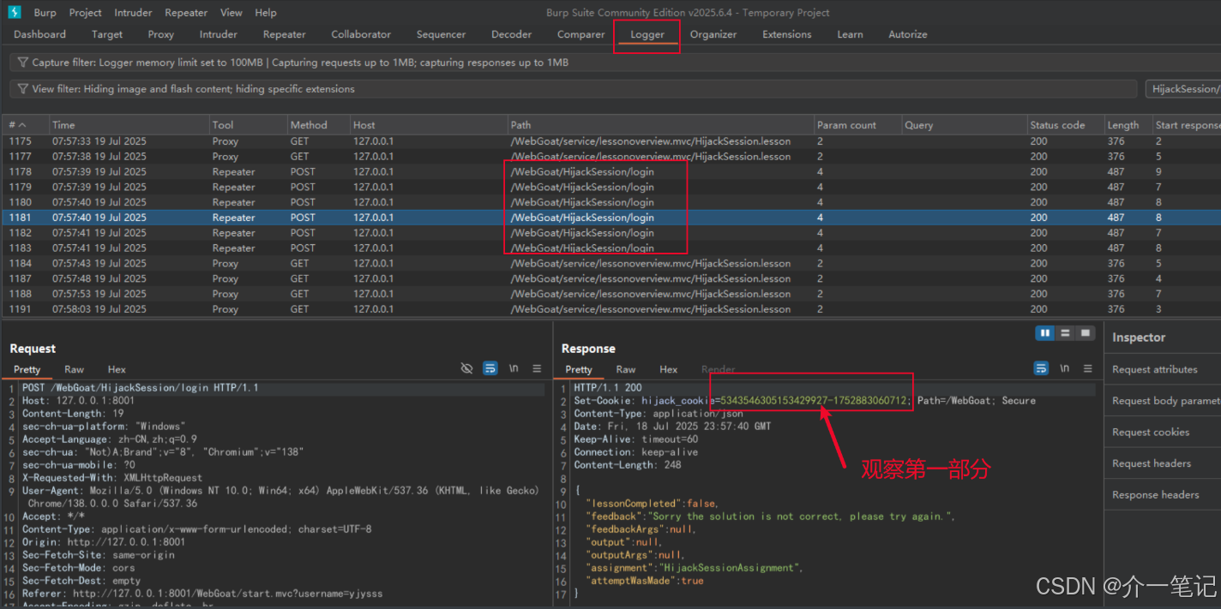Sort table by # column header

click(24, 125)
